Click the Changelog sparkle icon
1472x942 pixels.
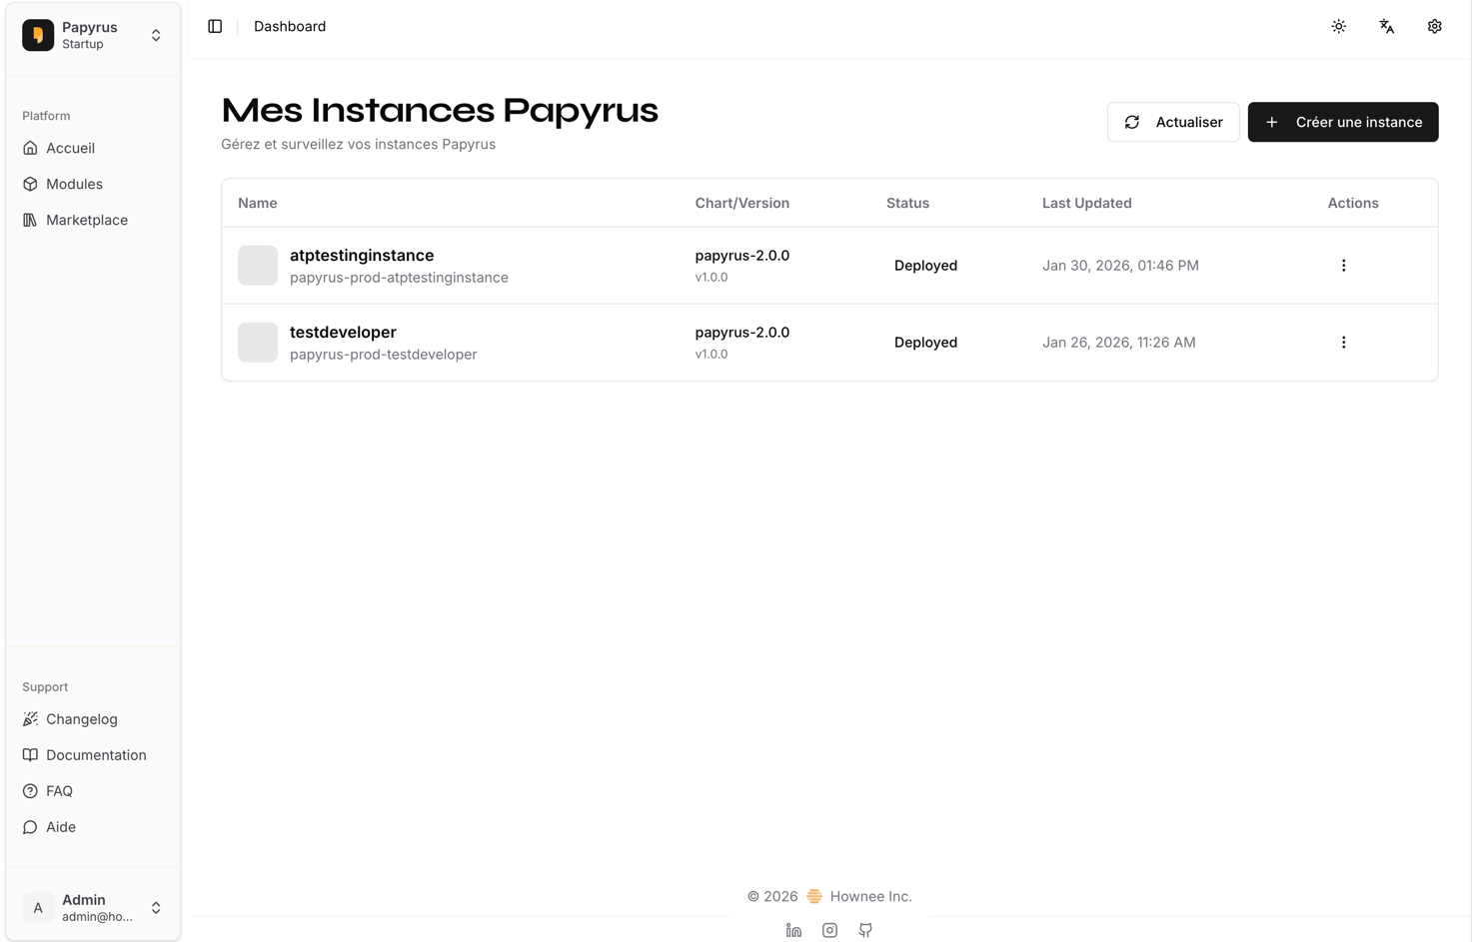(x=30, y=719)
